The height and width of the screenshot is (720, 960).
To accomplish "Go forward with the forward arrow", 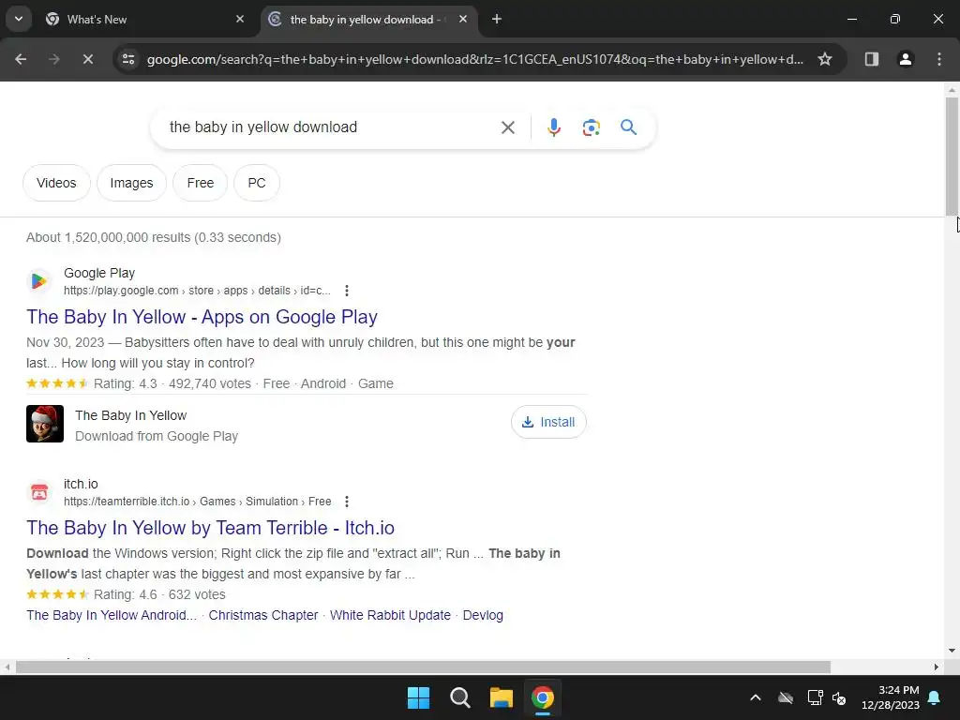I will coord(54,59).
